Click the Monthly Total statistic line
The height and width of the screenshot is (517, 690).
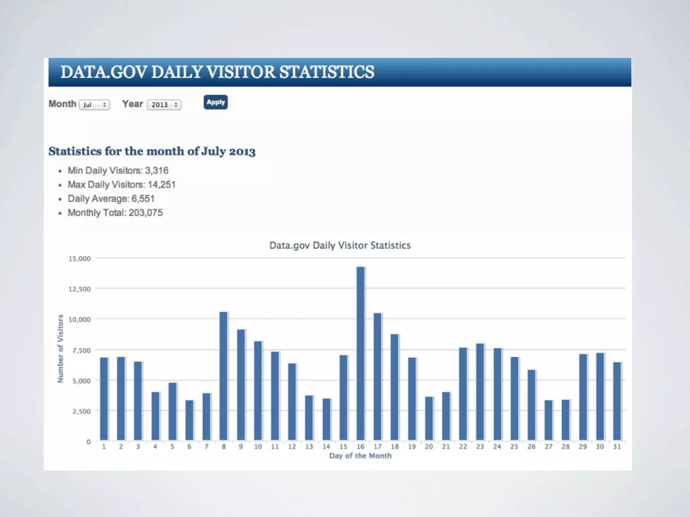115,213
